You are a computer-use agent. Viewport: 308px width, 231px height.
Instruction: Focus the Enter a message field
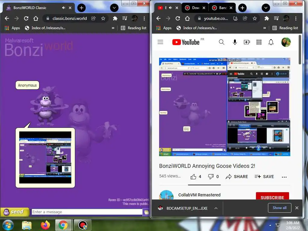coord(87,212)
